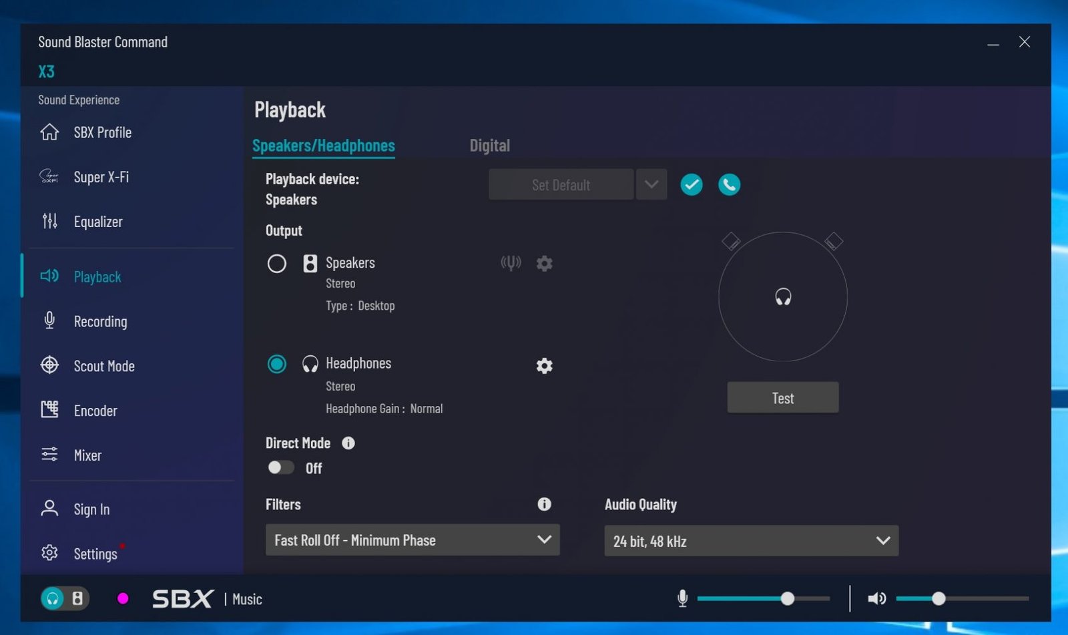Mute the speaker volume icon in bottom bar
The height and width of the screenshot is (635, 1068).
(x=876, y=598)
